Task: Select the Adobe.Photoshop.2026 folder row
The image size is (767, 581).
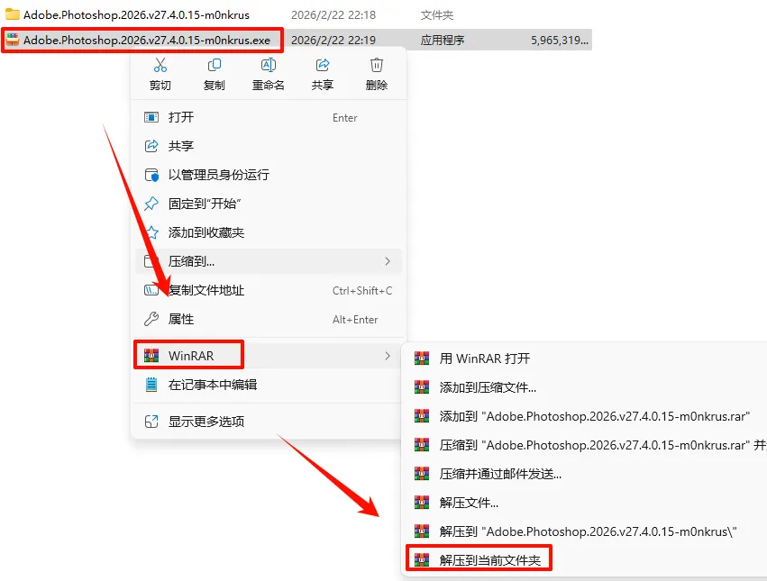Action: (x=296, y=15)
